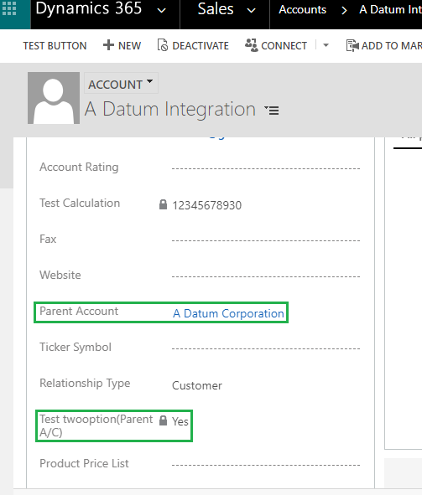Click the Dynamics 365 home label
Viewport: 422px width, 495px height.
(88, 9)
